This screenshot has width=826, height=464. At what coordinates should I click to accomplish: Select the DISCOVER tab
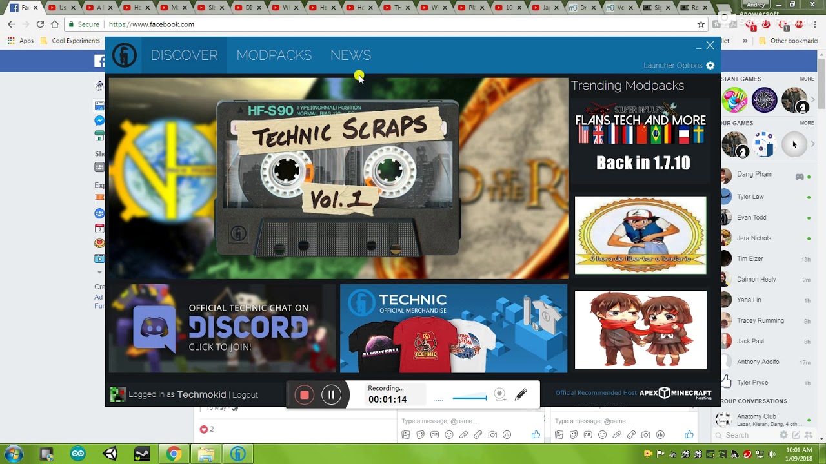pos(184,55)
